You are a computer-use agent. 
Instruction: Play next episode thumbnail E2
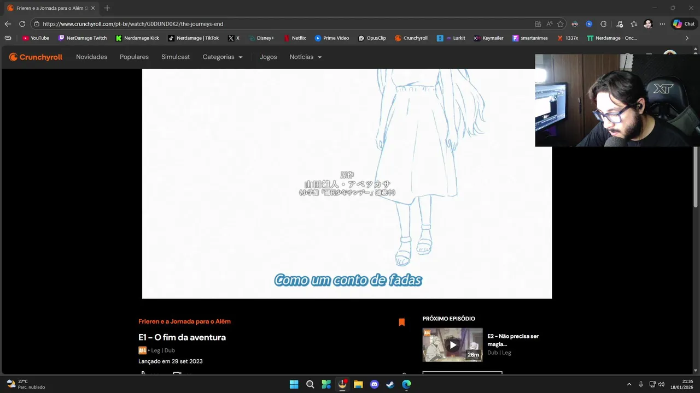click(452, 345)
